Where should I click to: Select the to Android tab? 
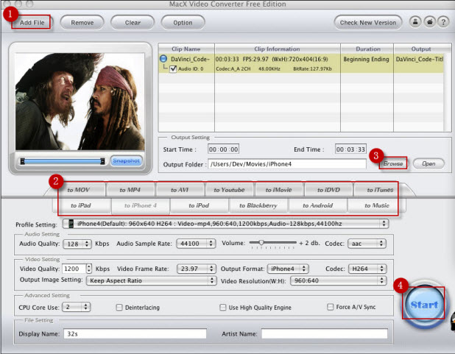tap(318, 205)
